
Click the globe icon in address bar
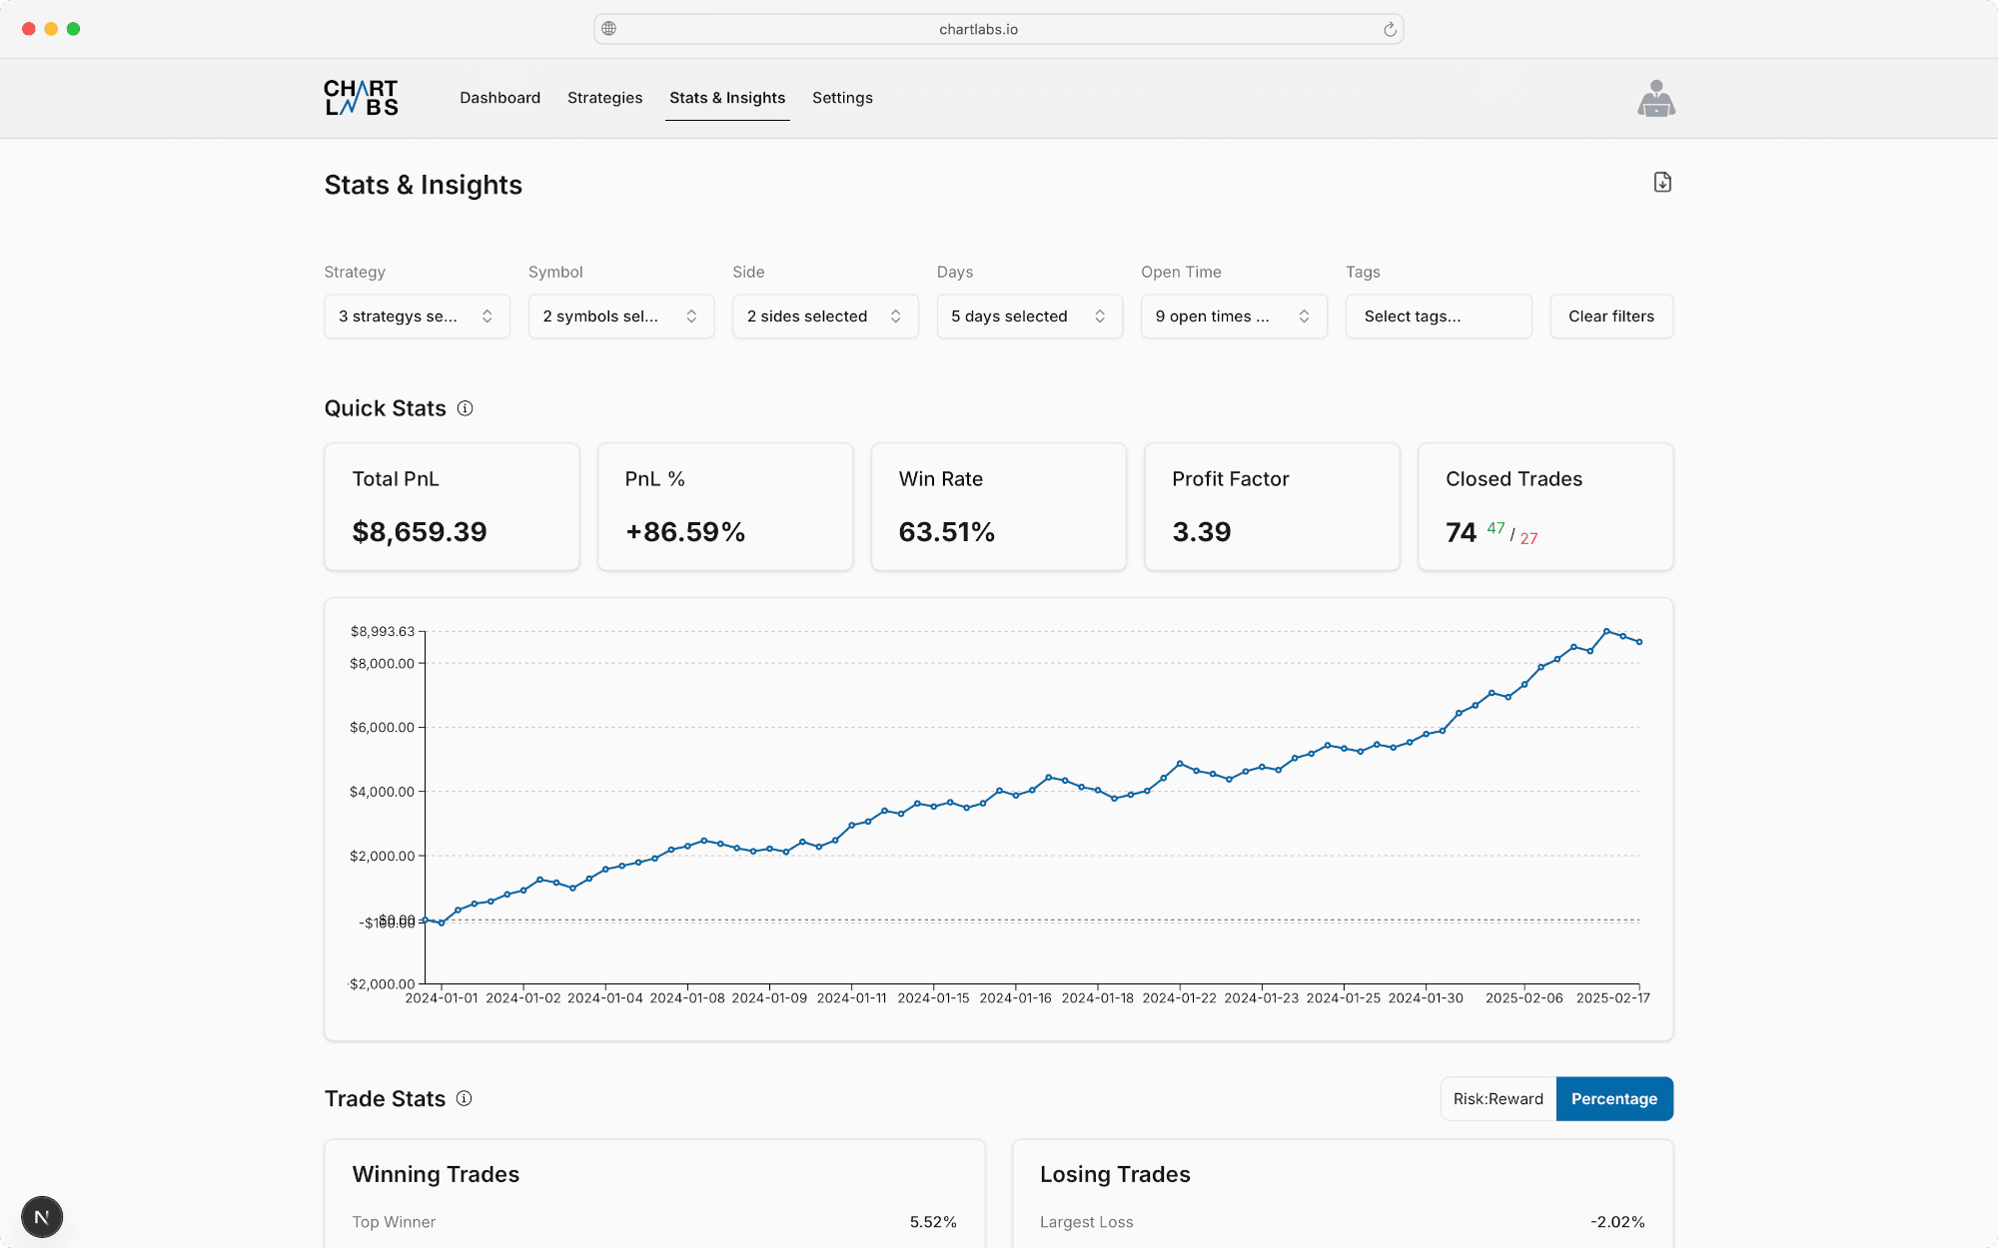tap(609, 29)
